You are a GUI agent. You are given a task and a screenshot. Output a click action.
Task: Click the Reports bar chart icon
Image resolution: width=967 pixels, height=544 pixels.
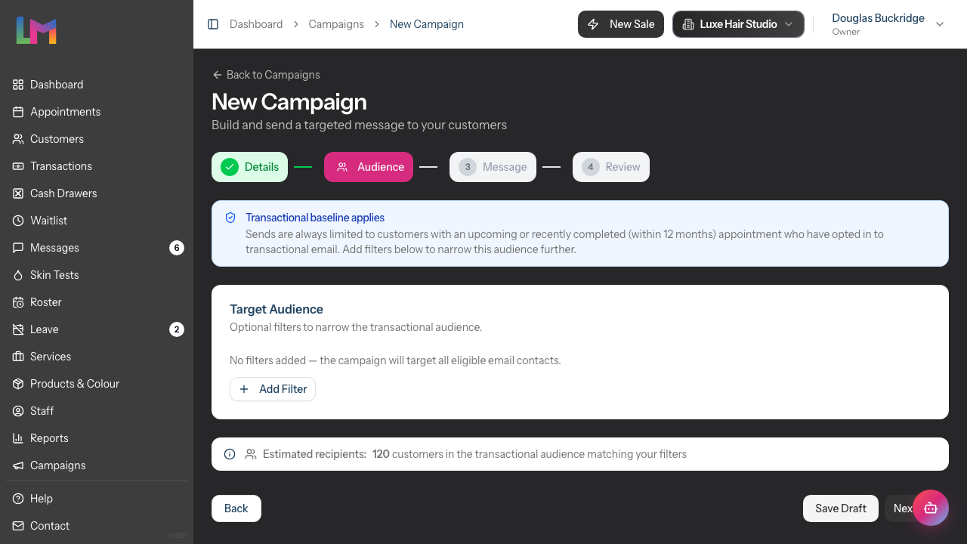[18, 438]
